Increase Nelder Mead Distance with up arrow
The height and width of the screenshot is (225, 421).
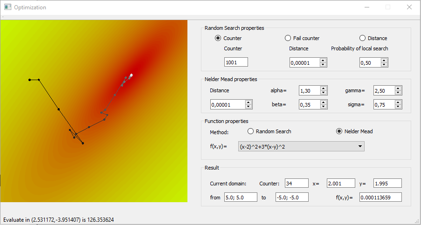248,102
